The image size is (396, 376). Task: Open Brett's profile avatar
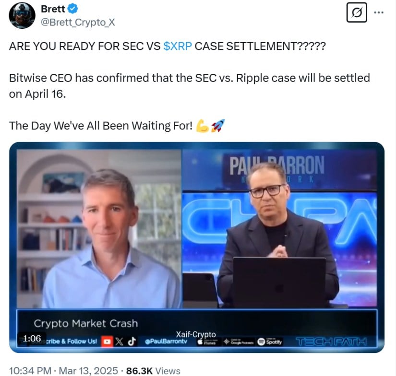click(22, 15)
